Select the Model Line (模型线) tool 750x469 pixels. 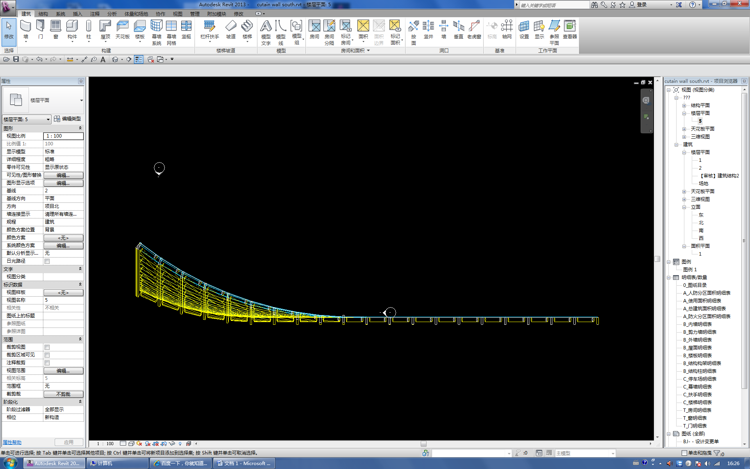(281, 32)
